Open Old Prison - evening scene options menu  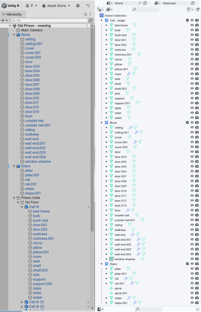pos(87,26)
